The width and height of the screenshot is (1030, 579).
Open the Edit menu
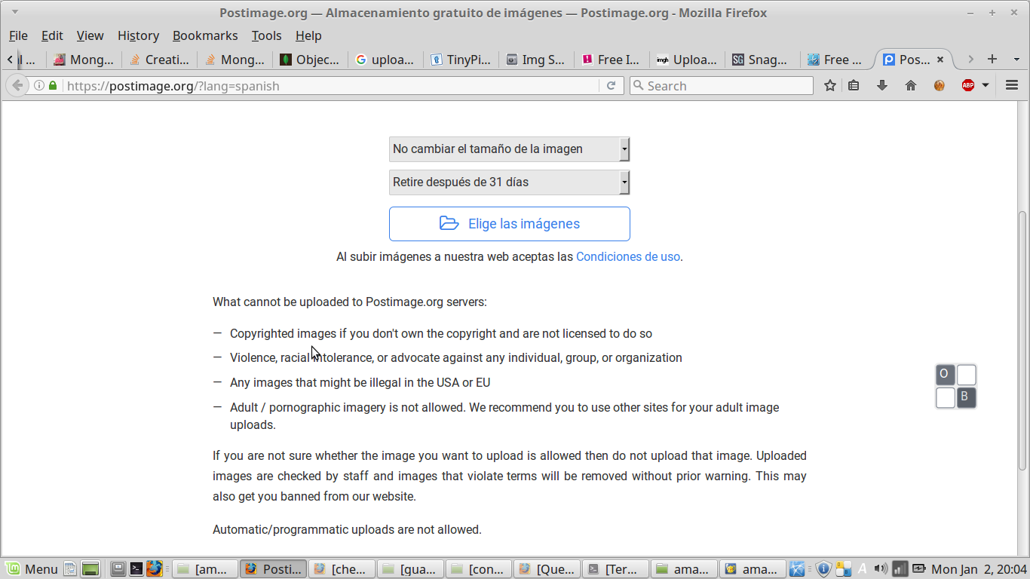[52, 35]
